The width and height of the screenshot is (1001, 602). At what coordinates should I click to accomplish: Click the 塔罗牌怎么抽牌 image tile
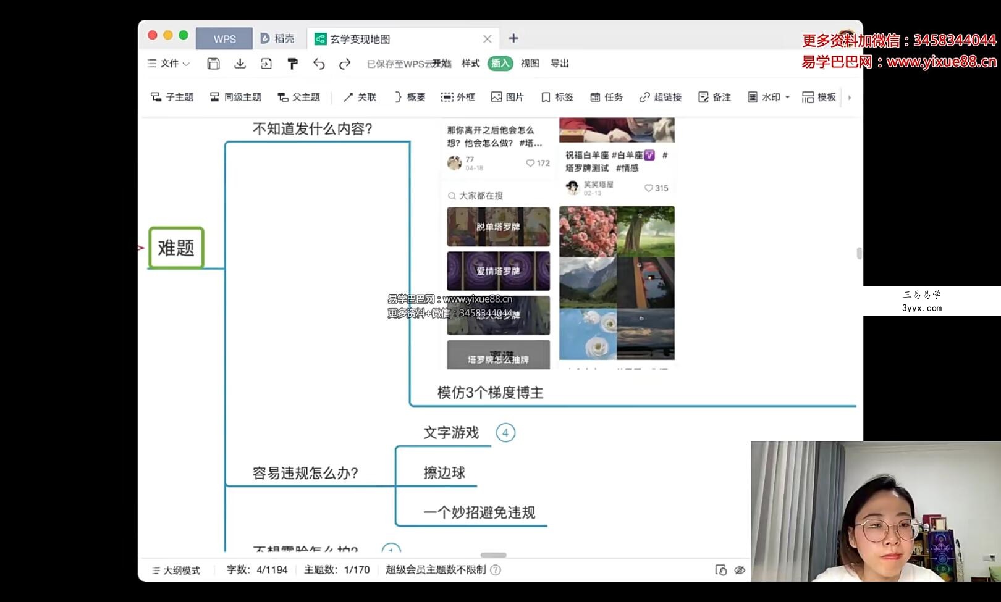[498, 355]
